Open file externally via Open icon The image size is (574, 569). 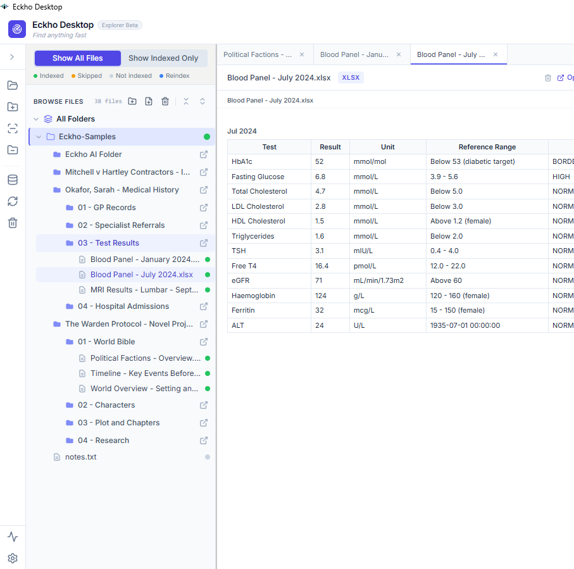click(561, 78)
